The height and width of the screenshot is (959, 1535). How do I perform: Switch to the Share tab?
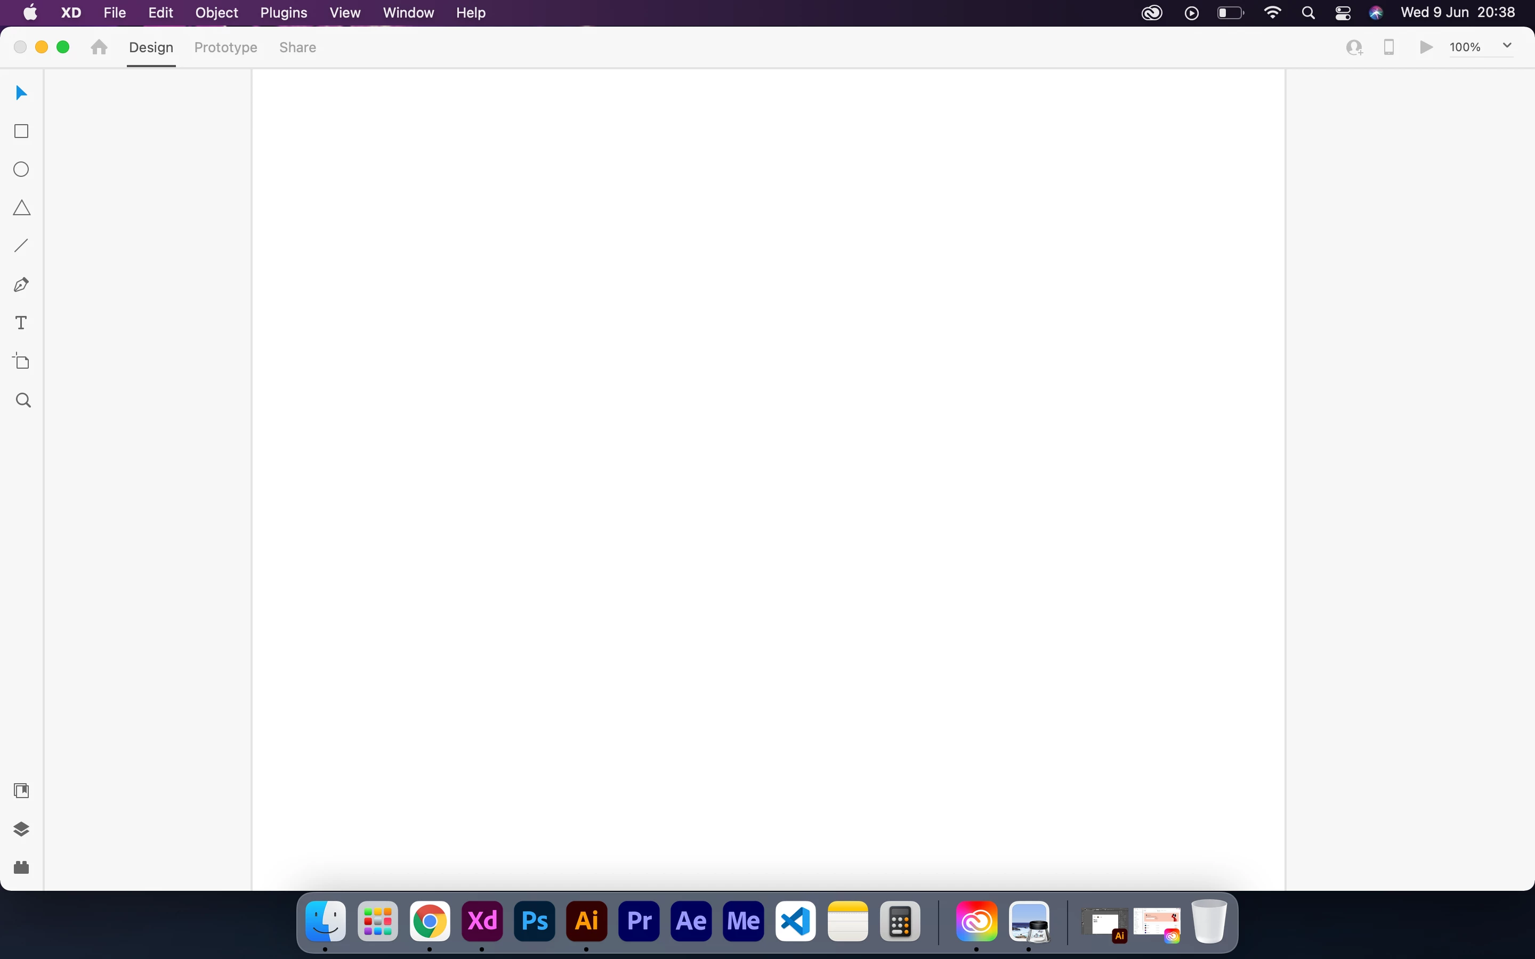coord(297,47)
